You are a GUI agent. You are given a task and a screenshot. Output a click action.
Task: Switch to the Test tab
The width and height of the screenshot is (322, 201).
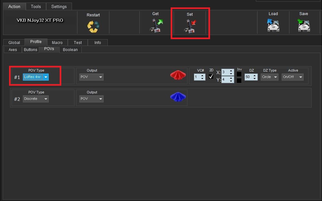78,42
